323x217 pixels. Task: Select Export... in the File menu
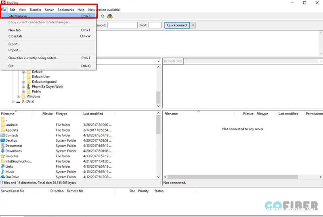48,44
